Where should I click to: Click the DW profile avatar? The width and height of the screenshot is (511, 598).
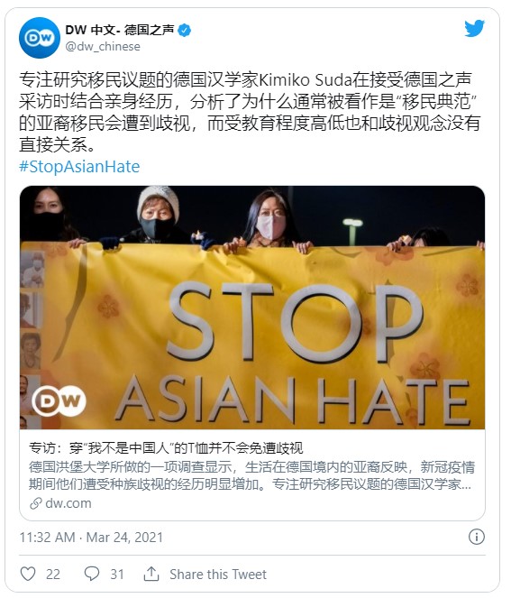click(x=40, y=37)
